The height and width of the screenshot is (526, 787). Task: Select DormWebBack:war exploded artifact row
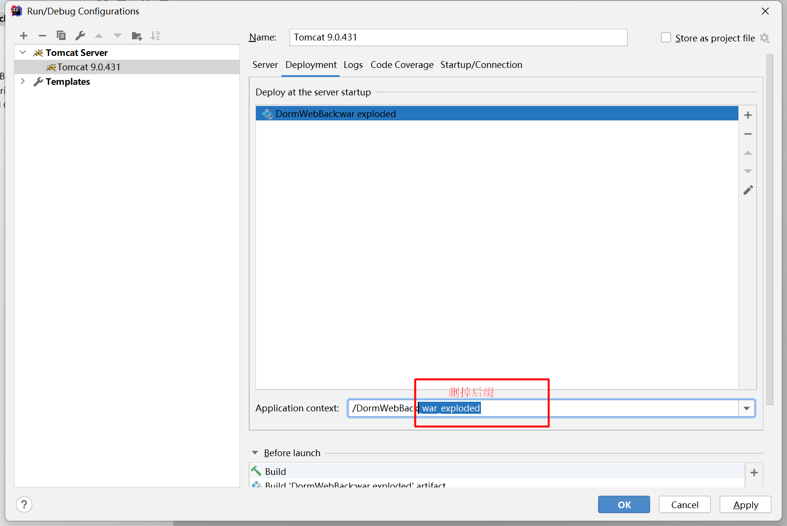click(497, 114)
